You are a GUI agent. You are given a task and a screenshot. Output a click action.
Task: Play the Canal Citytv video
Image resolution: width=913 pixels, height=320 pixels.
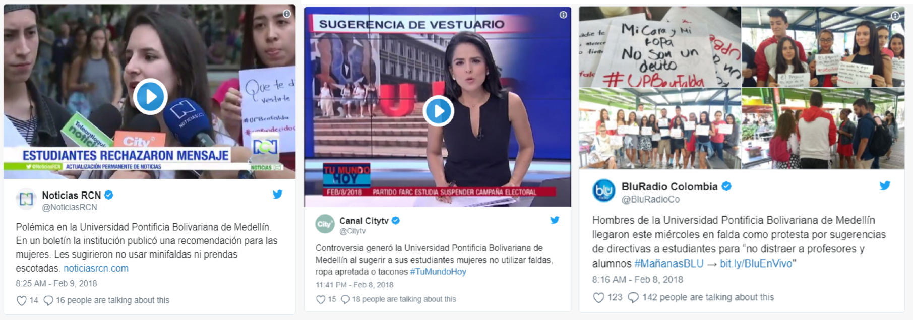438,111
